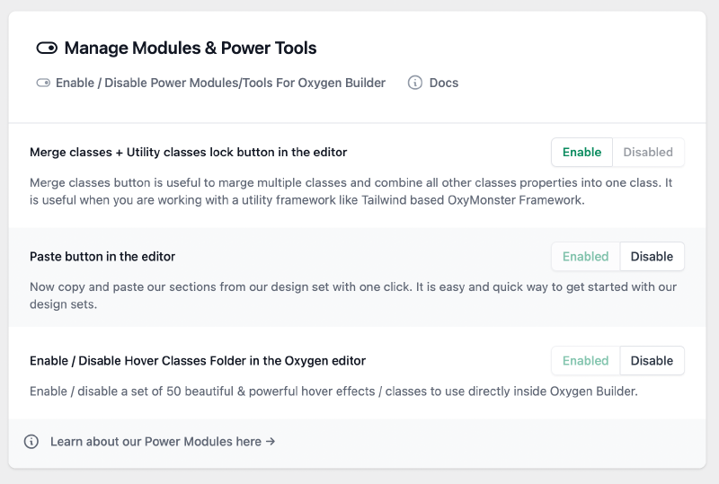Disable the Paste button module

652,257
